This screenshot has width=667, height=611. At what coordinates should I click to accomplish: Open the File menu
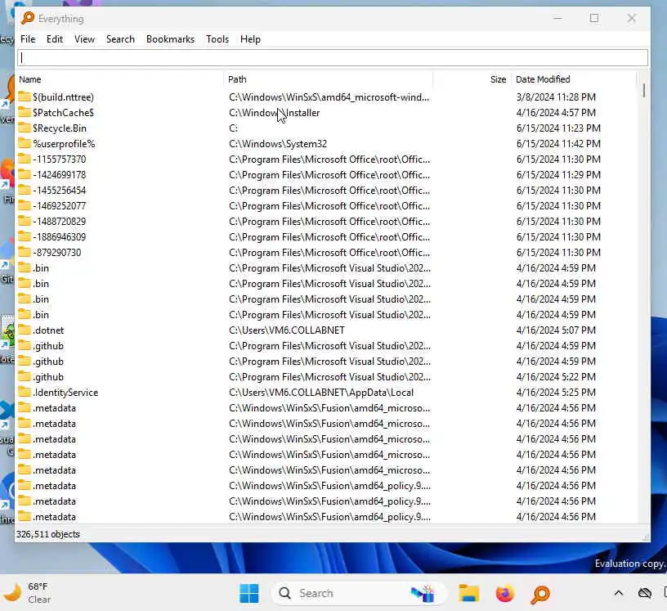(28, 39)
